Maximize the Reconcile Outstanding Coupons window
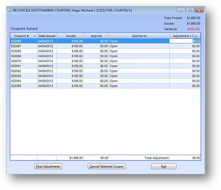This screenshot has height=190, width=221. coord(190,10)
